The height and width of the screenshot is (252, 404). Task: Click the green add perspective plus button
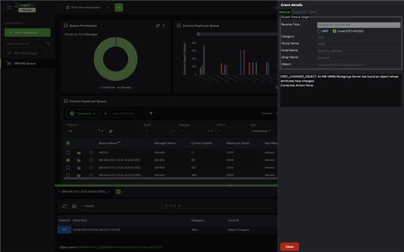click(119, 8)
